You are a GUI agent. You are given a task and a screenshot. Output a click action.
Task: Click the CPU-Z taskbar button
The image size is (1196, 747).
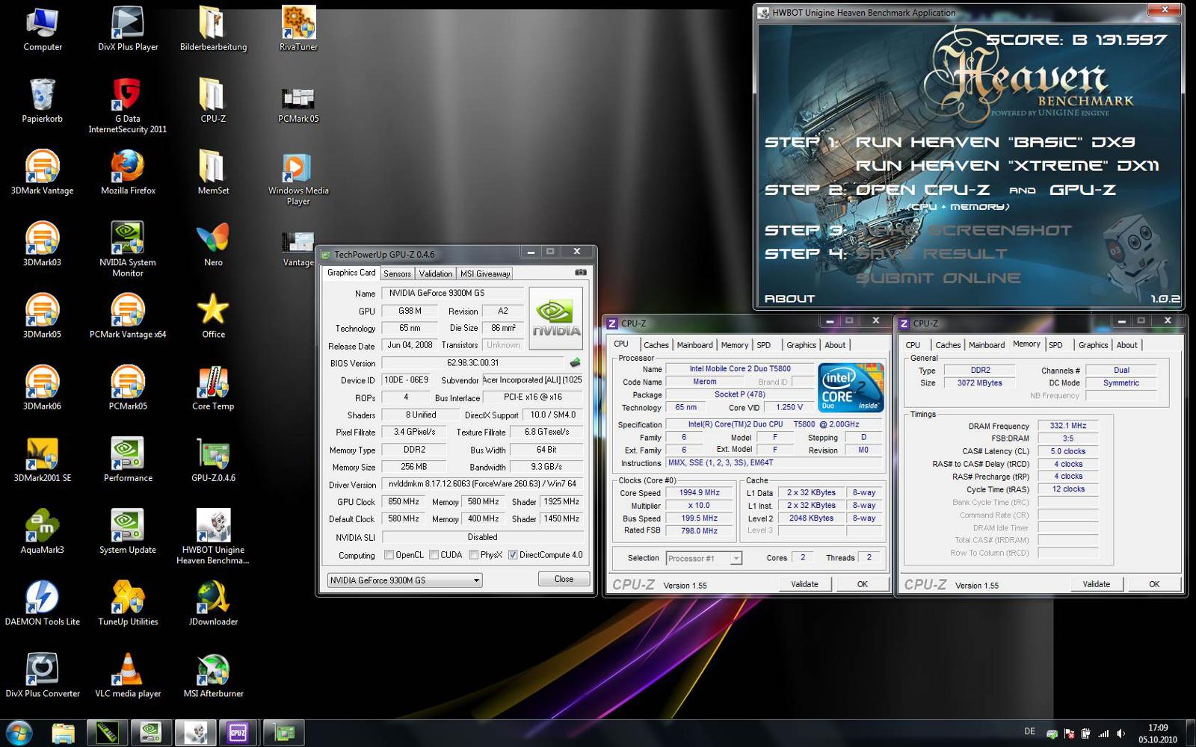pyautogui.click(x=237, y=733)
